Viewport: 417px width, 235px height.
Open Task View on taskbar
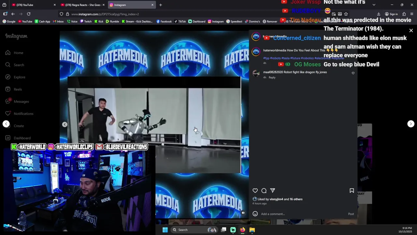[x=223, y=230]
